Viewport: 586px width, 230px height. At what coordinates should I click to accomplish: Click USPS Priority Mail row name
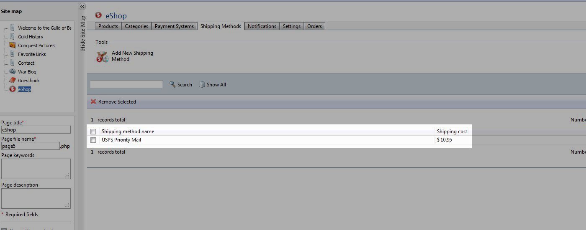(121, 140)
